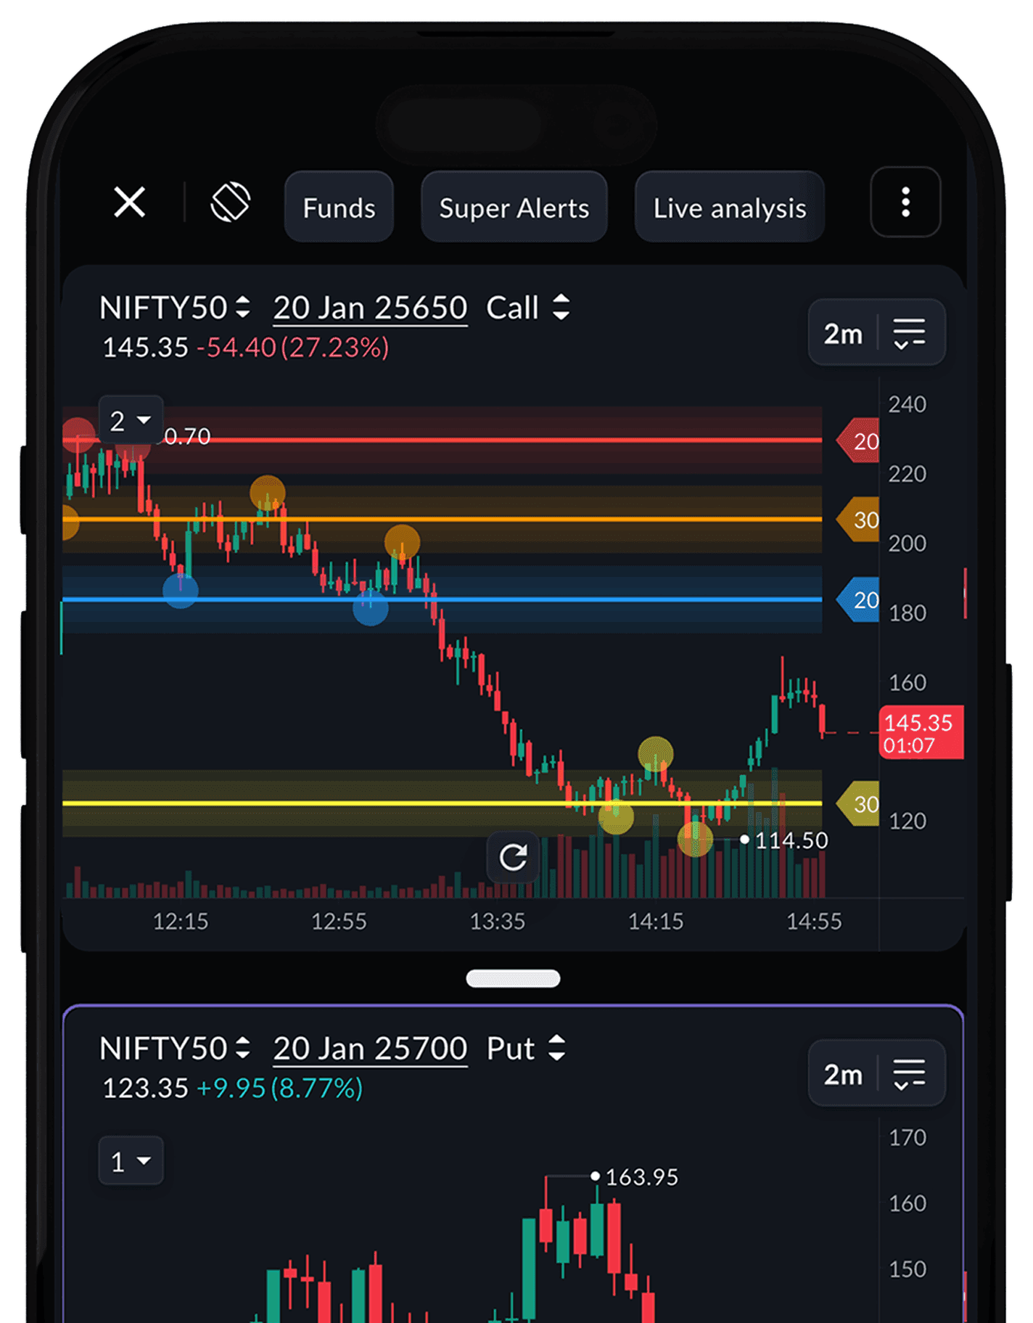Toggle Call option type selector
This screenshot has height=1323, width=1033.
[x=528, y=308]
